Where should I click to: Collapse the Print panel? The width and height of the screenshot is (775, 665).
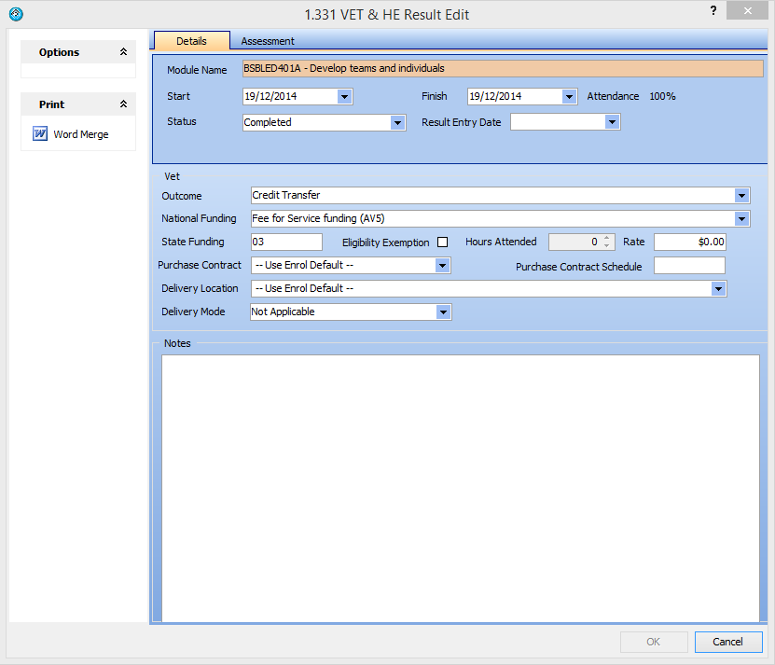123,104
